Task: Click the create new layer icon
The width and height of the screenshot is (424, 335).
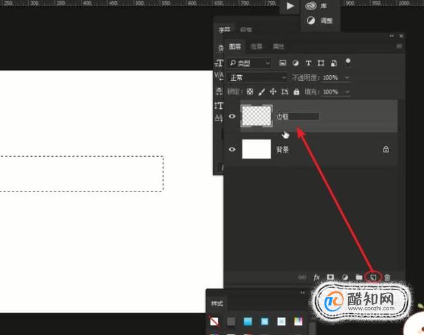Action: point(373,277)
